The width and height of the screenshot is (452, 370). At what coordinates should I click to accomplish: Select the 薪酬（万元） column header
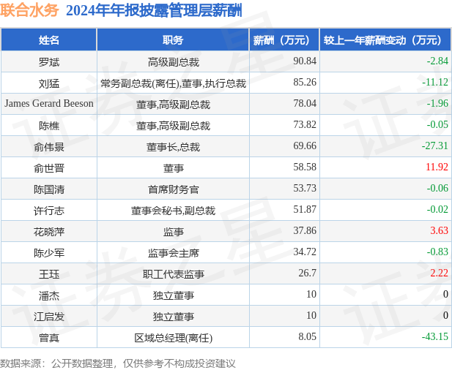[x=284, y=40]
